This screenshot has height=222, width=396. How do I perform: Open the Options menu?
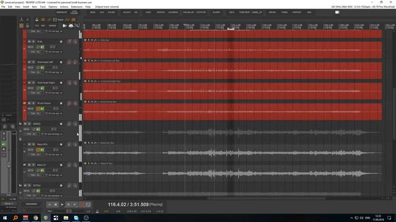[53, 7]
